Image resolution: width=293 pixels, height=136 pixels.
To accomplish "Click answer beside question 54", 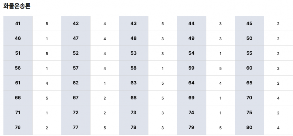I will click(221, 53).
